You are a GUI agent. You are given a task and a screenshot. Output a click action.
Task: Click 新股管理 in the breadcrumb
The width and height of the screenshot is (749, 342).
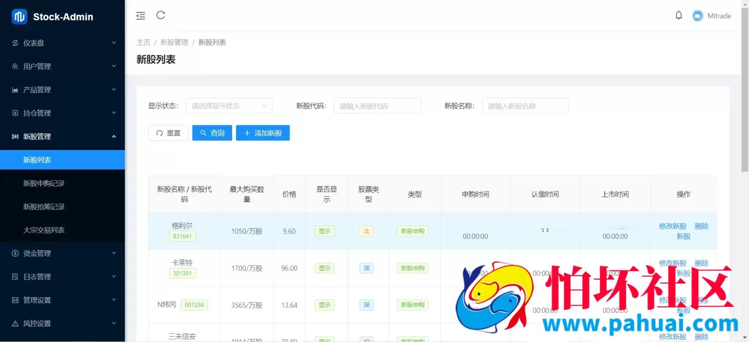coord(174,42)
